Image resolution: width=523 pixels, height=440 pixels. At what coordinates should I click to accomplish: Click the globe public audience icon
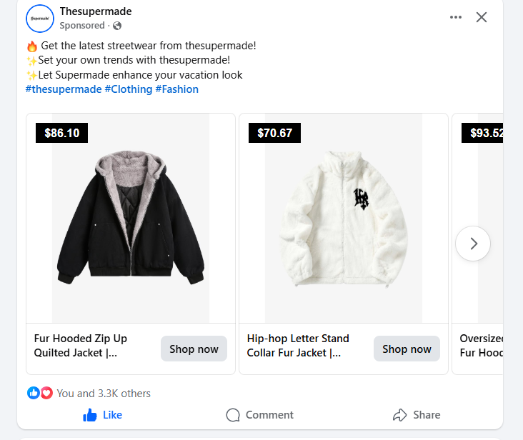(117, 26)
